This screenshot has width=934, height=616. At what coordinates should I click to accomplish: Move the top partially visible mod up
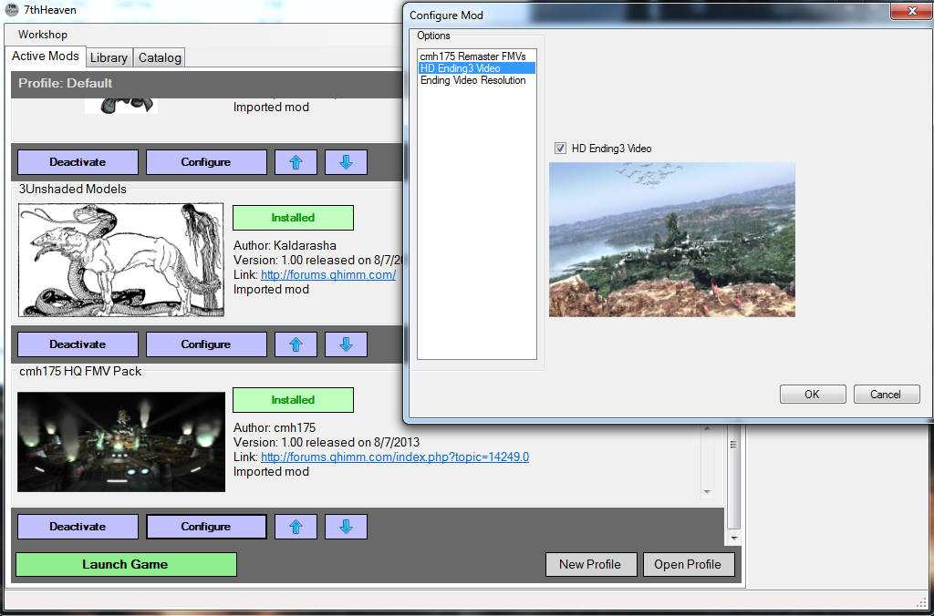click(296, 162)
